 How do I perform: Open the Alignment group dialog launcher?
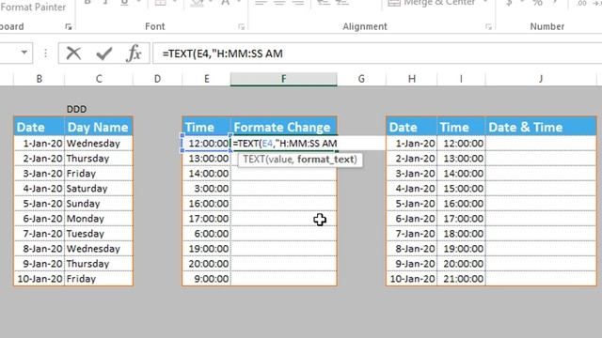point(488,26)
